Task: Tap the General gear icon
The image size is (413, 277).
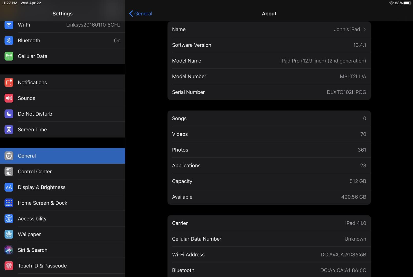Action: (x=9, y=156)
